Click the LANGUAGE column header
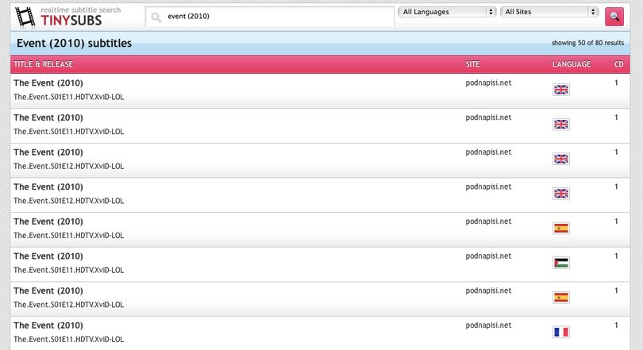Image resolution: width=643 pixels, height=350 pixels. coord(572,64)
